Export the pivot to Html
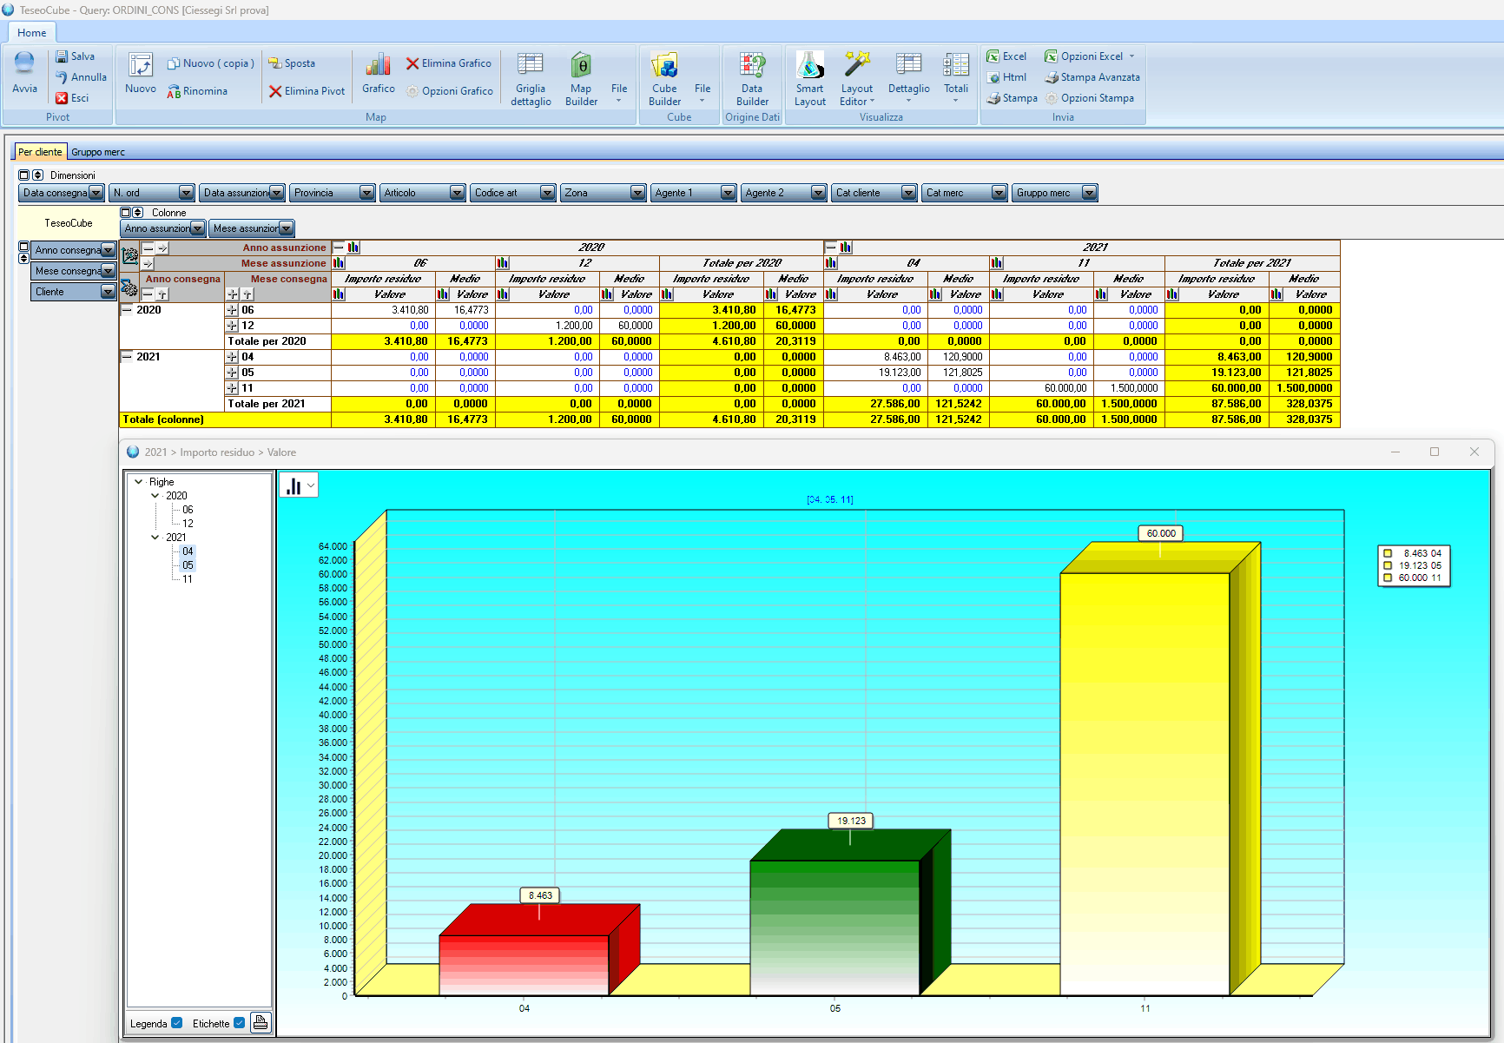Image resolution: width=1504 pixels, height=1043 pixels. point(1007,77)
